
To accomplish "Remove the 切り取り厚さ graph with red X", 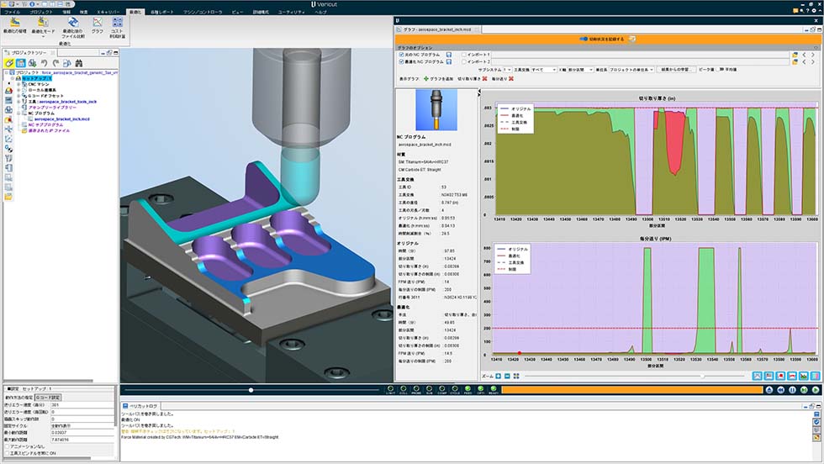I will point(484,78).
